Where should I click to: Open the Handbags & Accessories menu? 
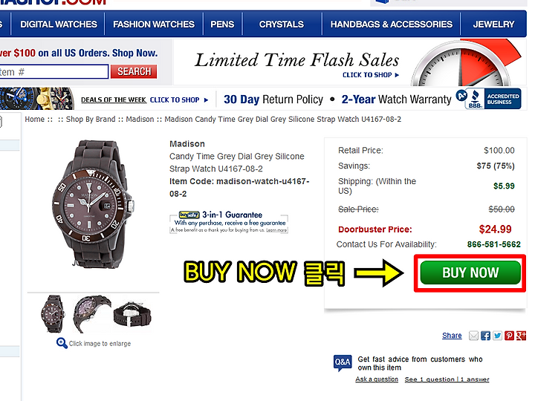coord(392,25)
